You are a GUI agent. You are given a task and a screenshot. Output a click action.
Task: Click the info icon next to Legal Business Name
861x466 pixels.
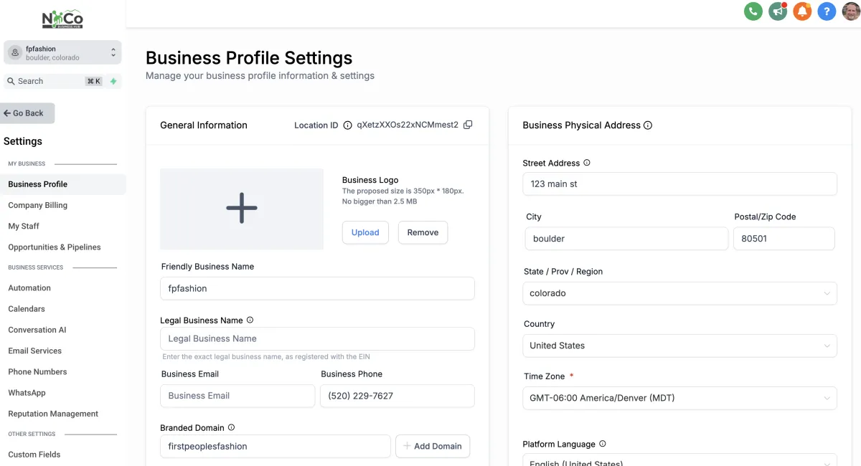coord(250,320)
